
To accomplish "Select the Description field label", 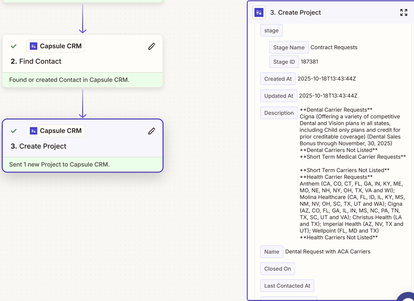I will coord(279,113).
